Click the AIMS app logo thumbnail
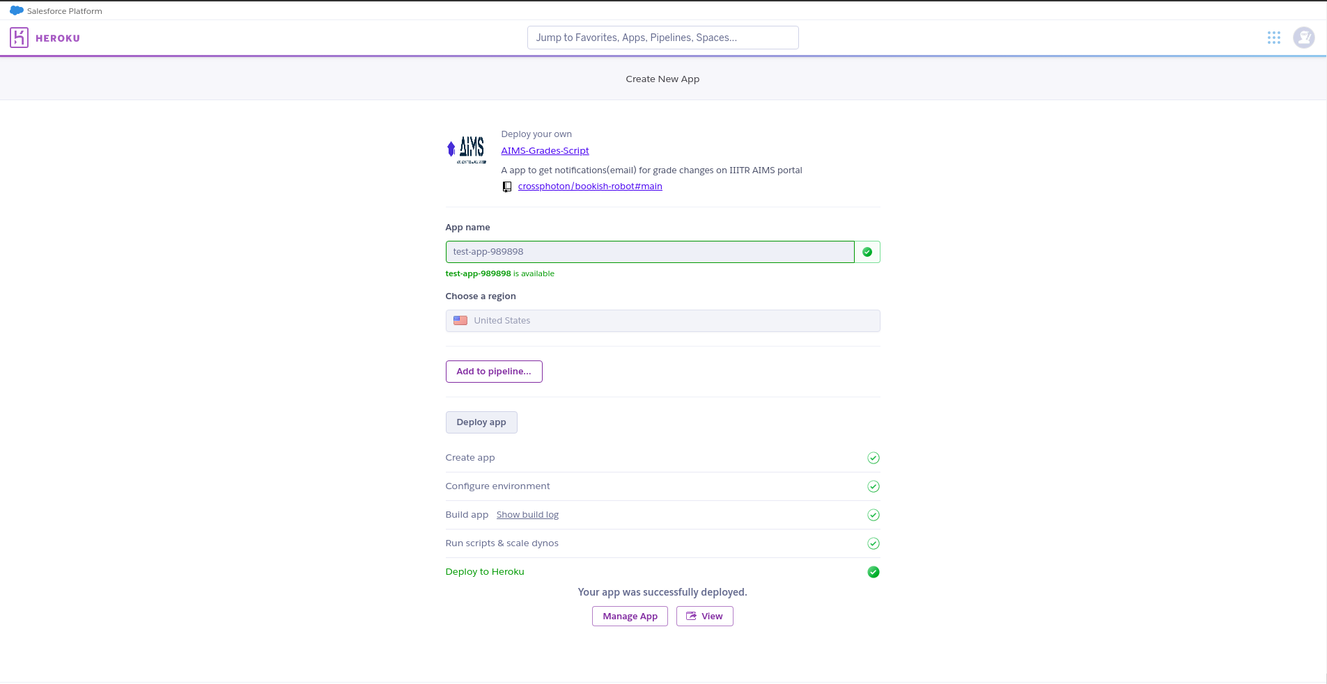 coord(467,150)
